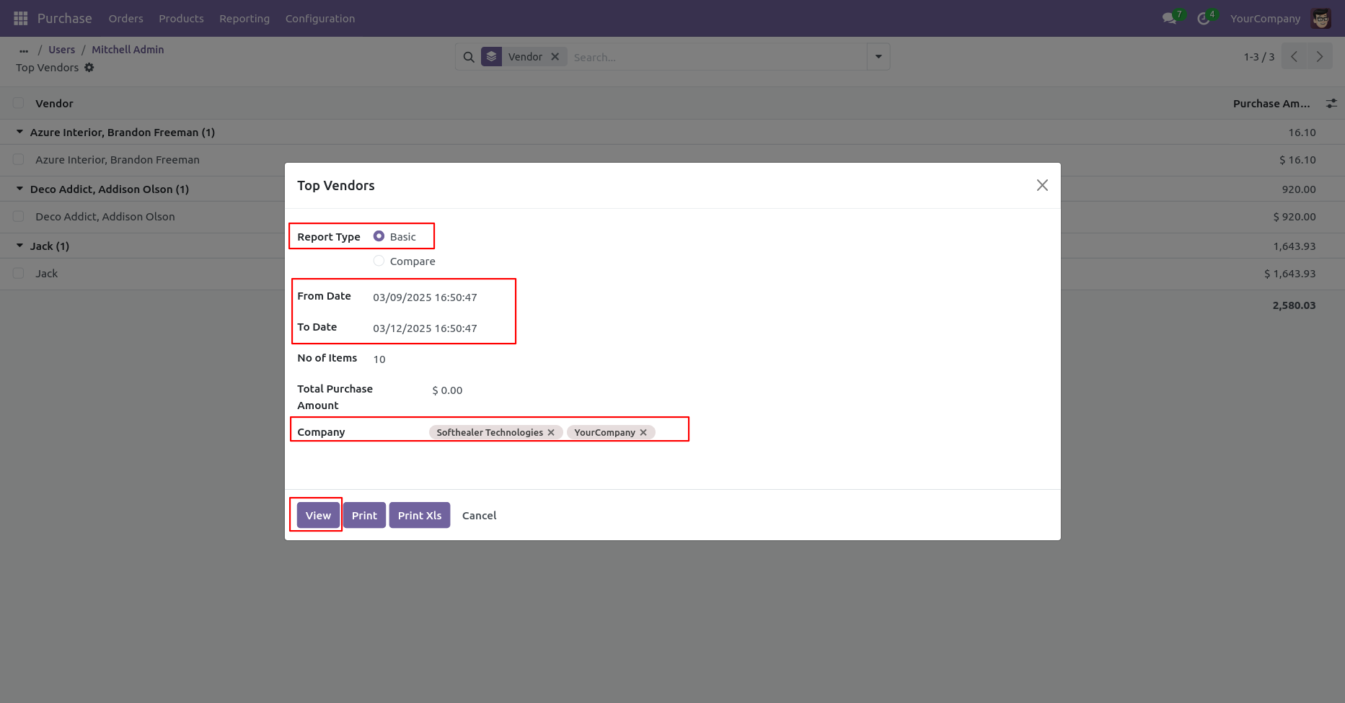Viewport: 1345px width, 703px height.
Task: Click the Print Xls button
Action: click(420, 515)
